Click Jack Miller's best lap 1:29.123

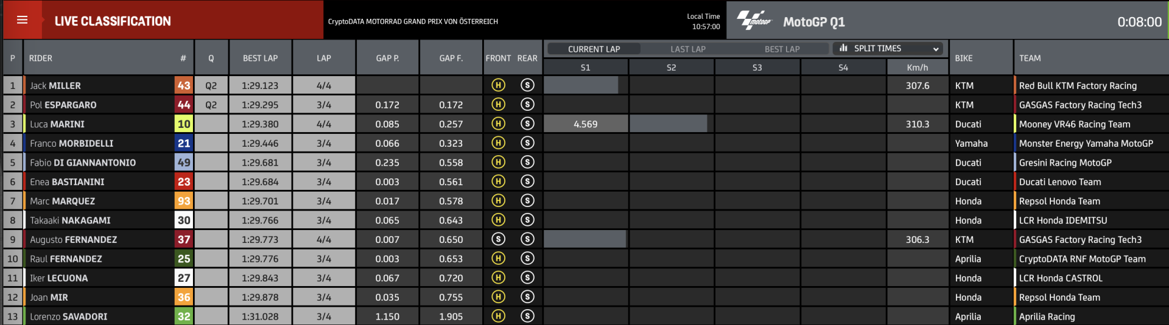pos(261,86)
